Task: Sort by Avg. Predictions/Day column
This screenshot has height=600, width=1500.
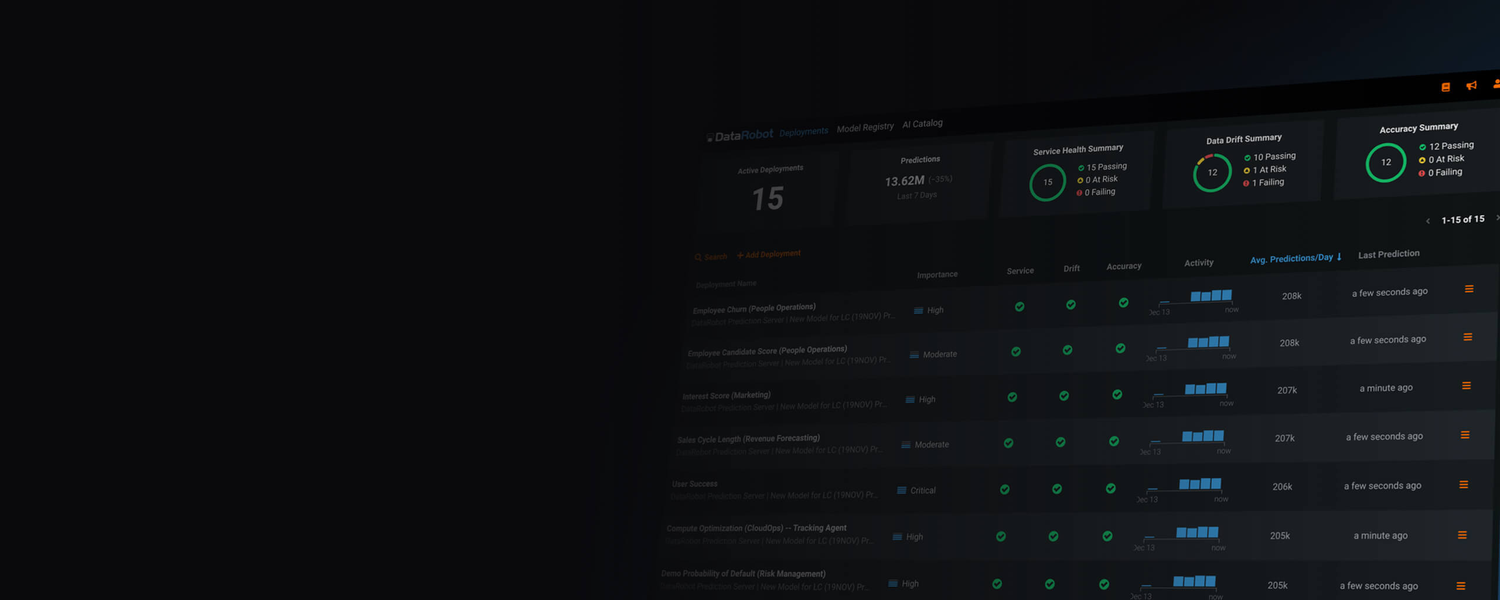Action: (1296, 258)
